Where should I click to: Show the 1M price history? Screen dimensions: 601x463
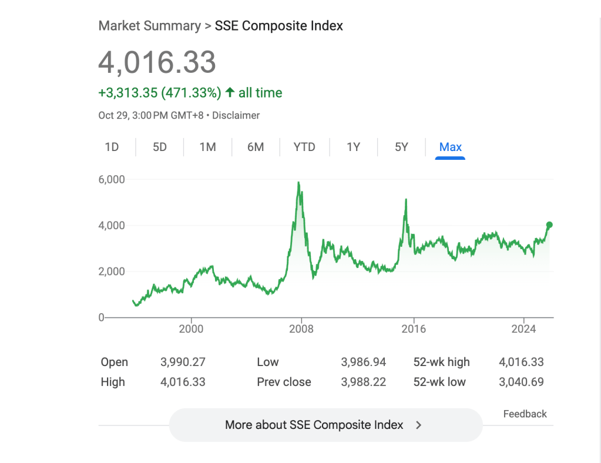(207, 147)
